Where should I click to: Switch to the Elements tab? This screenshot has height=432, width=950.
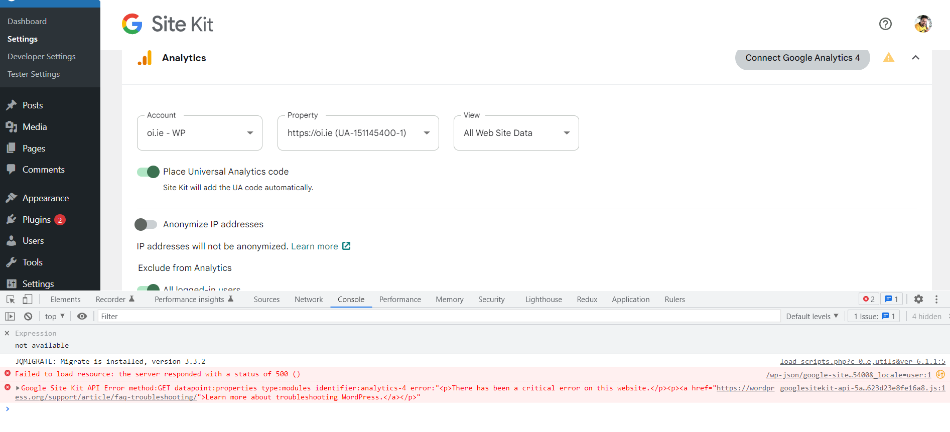[x=65, y=300]
